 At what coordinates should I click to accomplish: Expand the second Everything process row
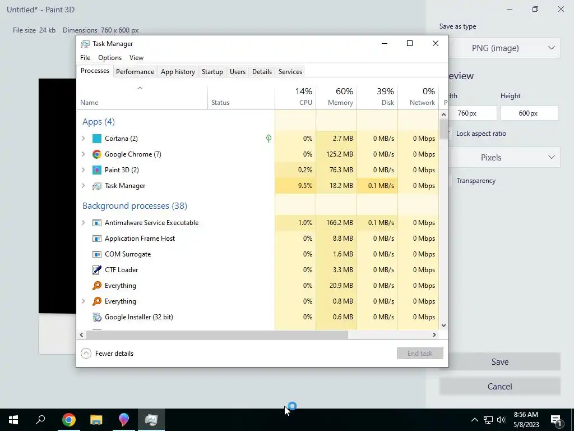click(x=84, y=301)
